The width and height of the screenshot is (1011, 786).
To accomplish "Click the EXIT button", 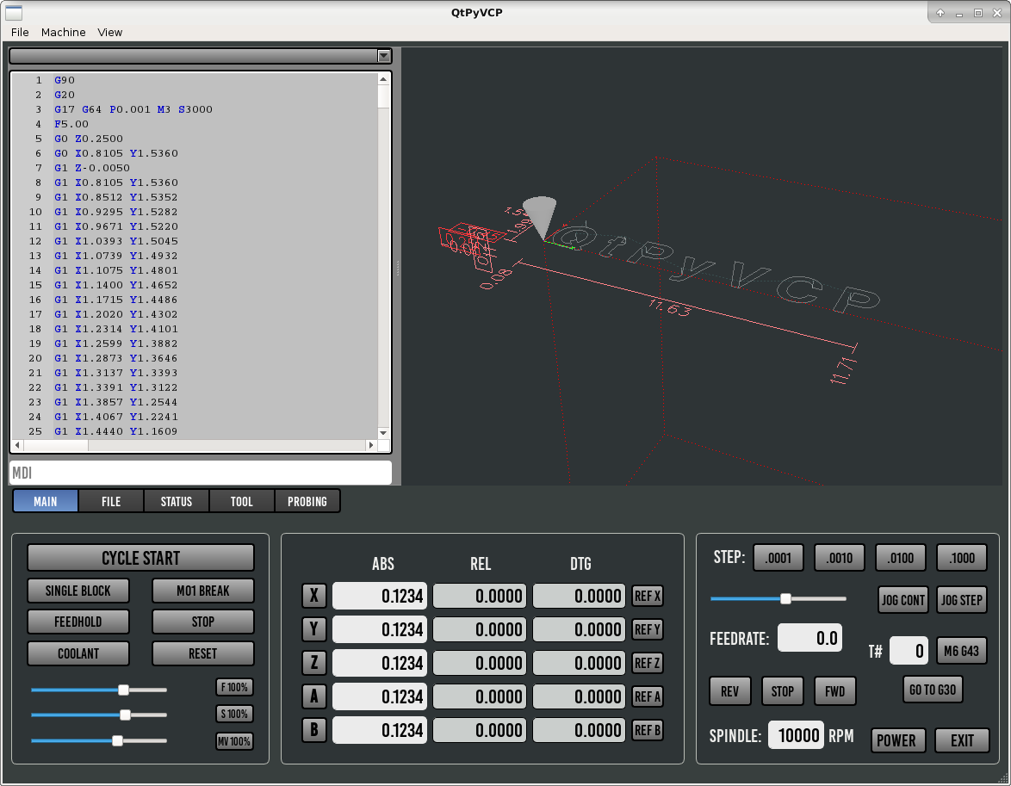I will (962, 740).
